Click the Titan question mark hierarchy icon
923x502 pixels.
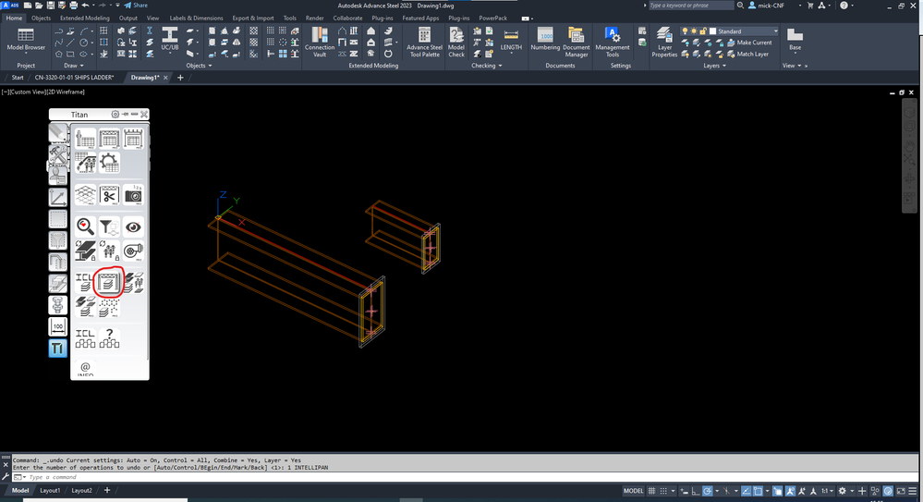pyautogui.click(x=109, y=338)
